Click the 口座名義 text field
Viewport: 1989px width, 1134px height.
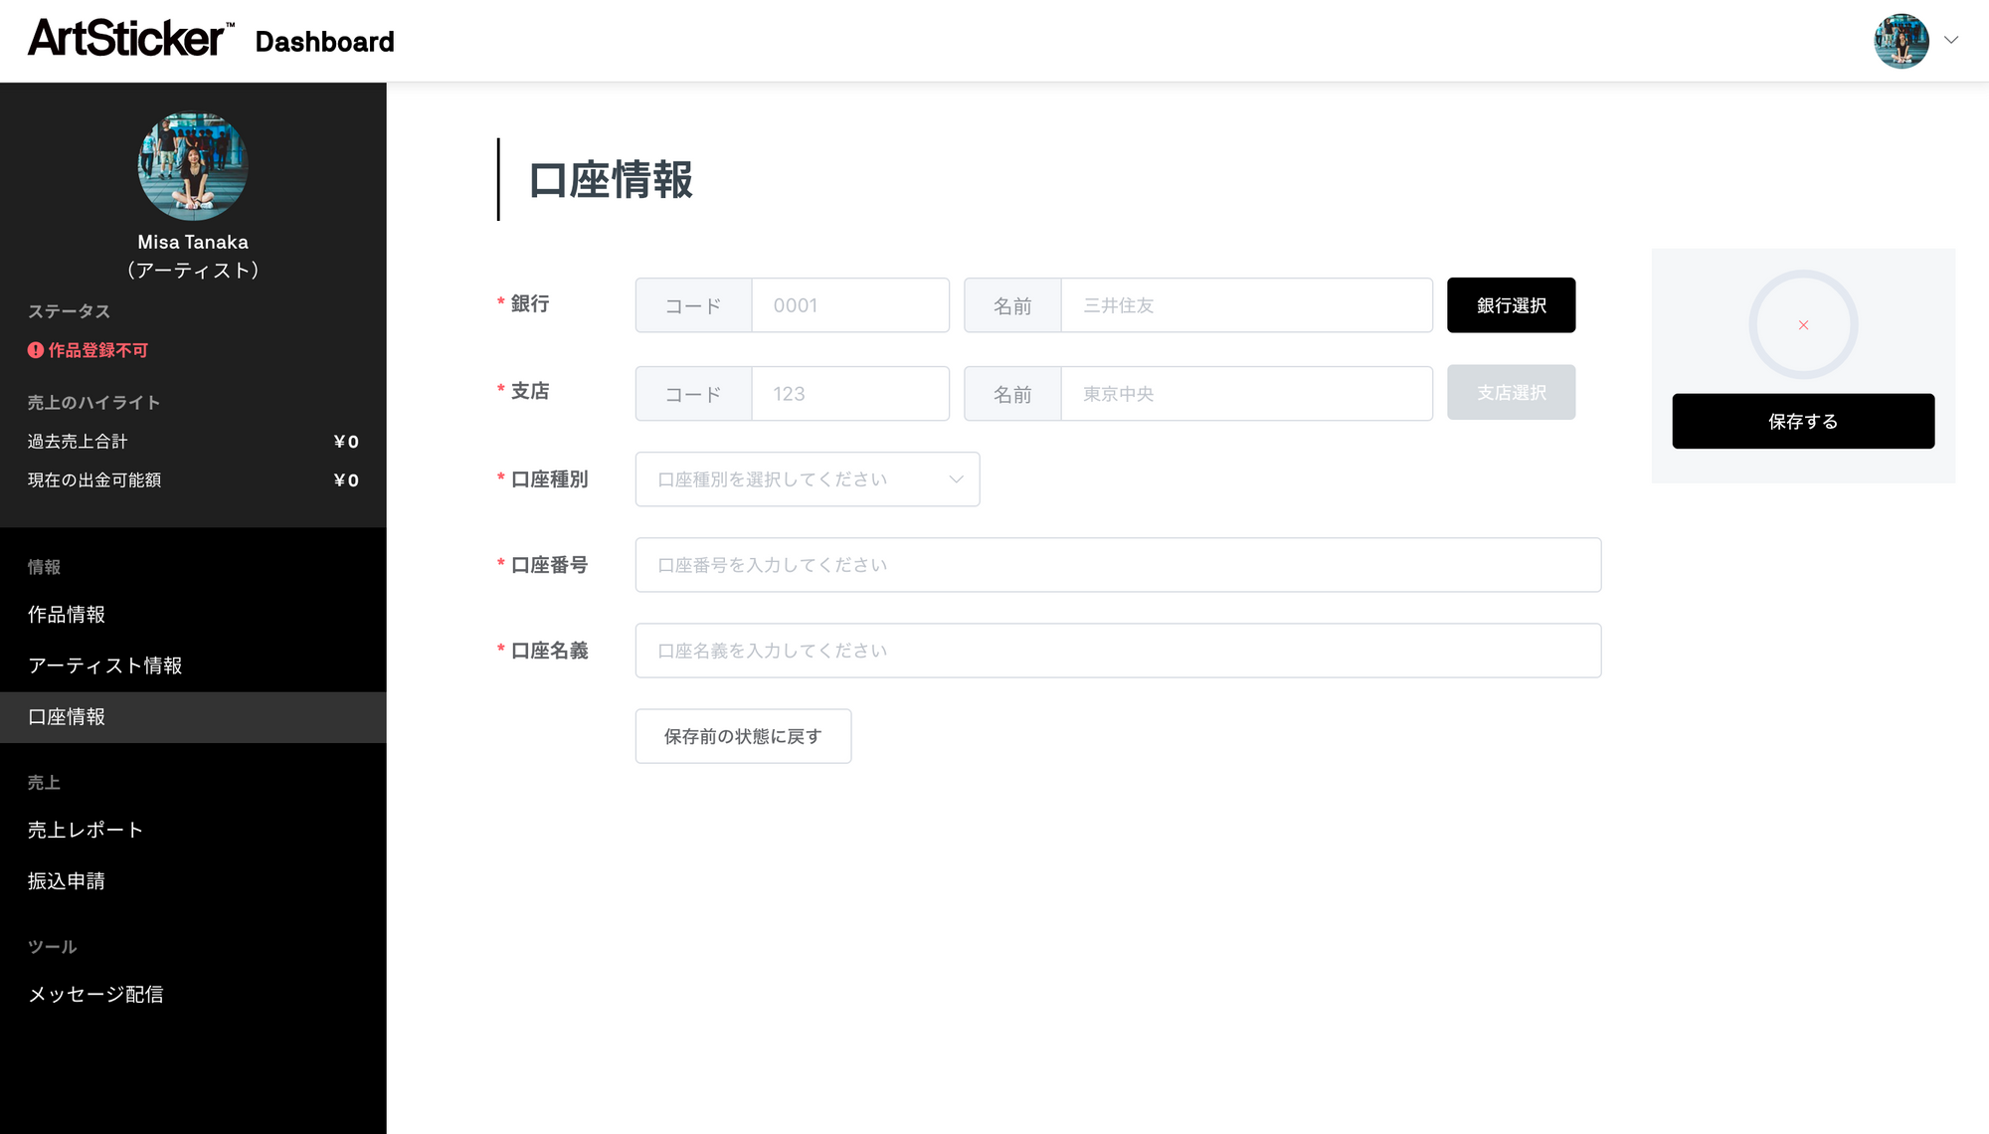tap(1118, 651)
